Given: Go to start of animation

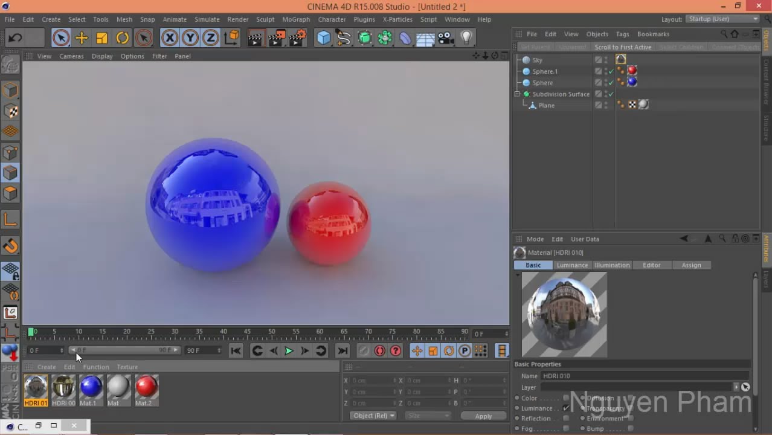Looking at the screenshot, I should [x=236, y=350].
